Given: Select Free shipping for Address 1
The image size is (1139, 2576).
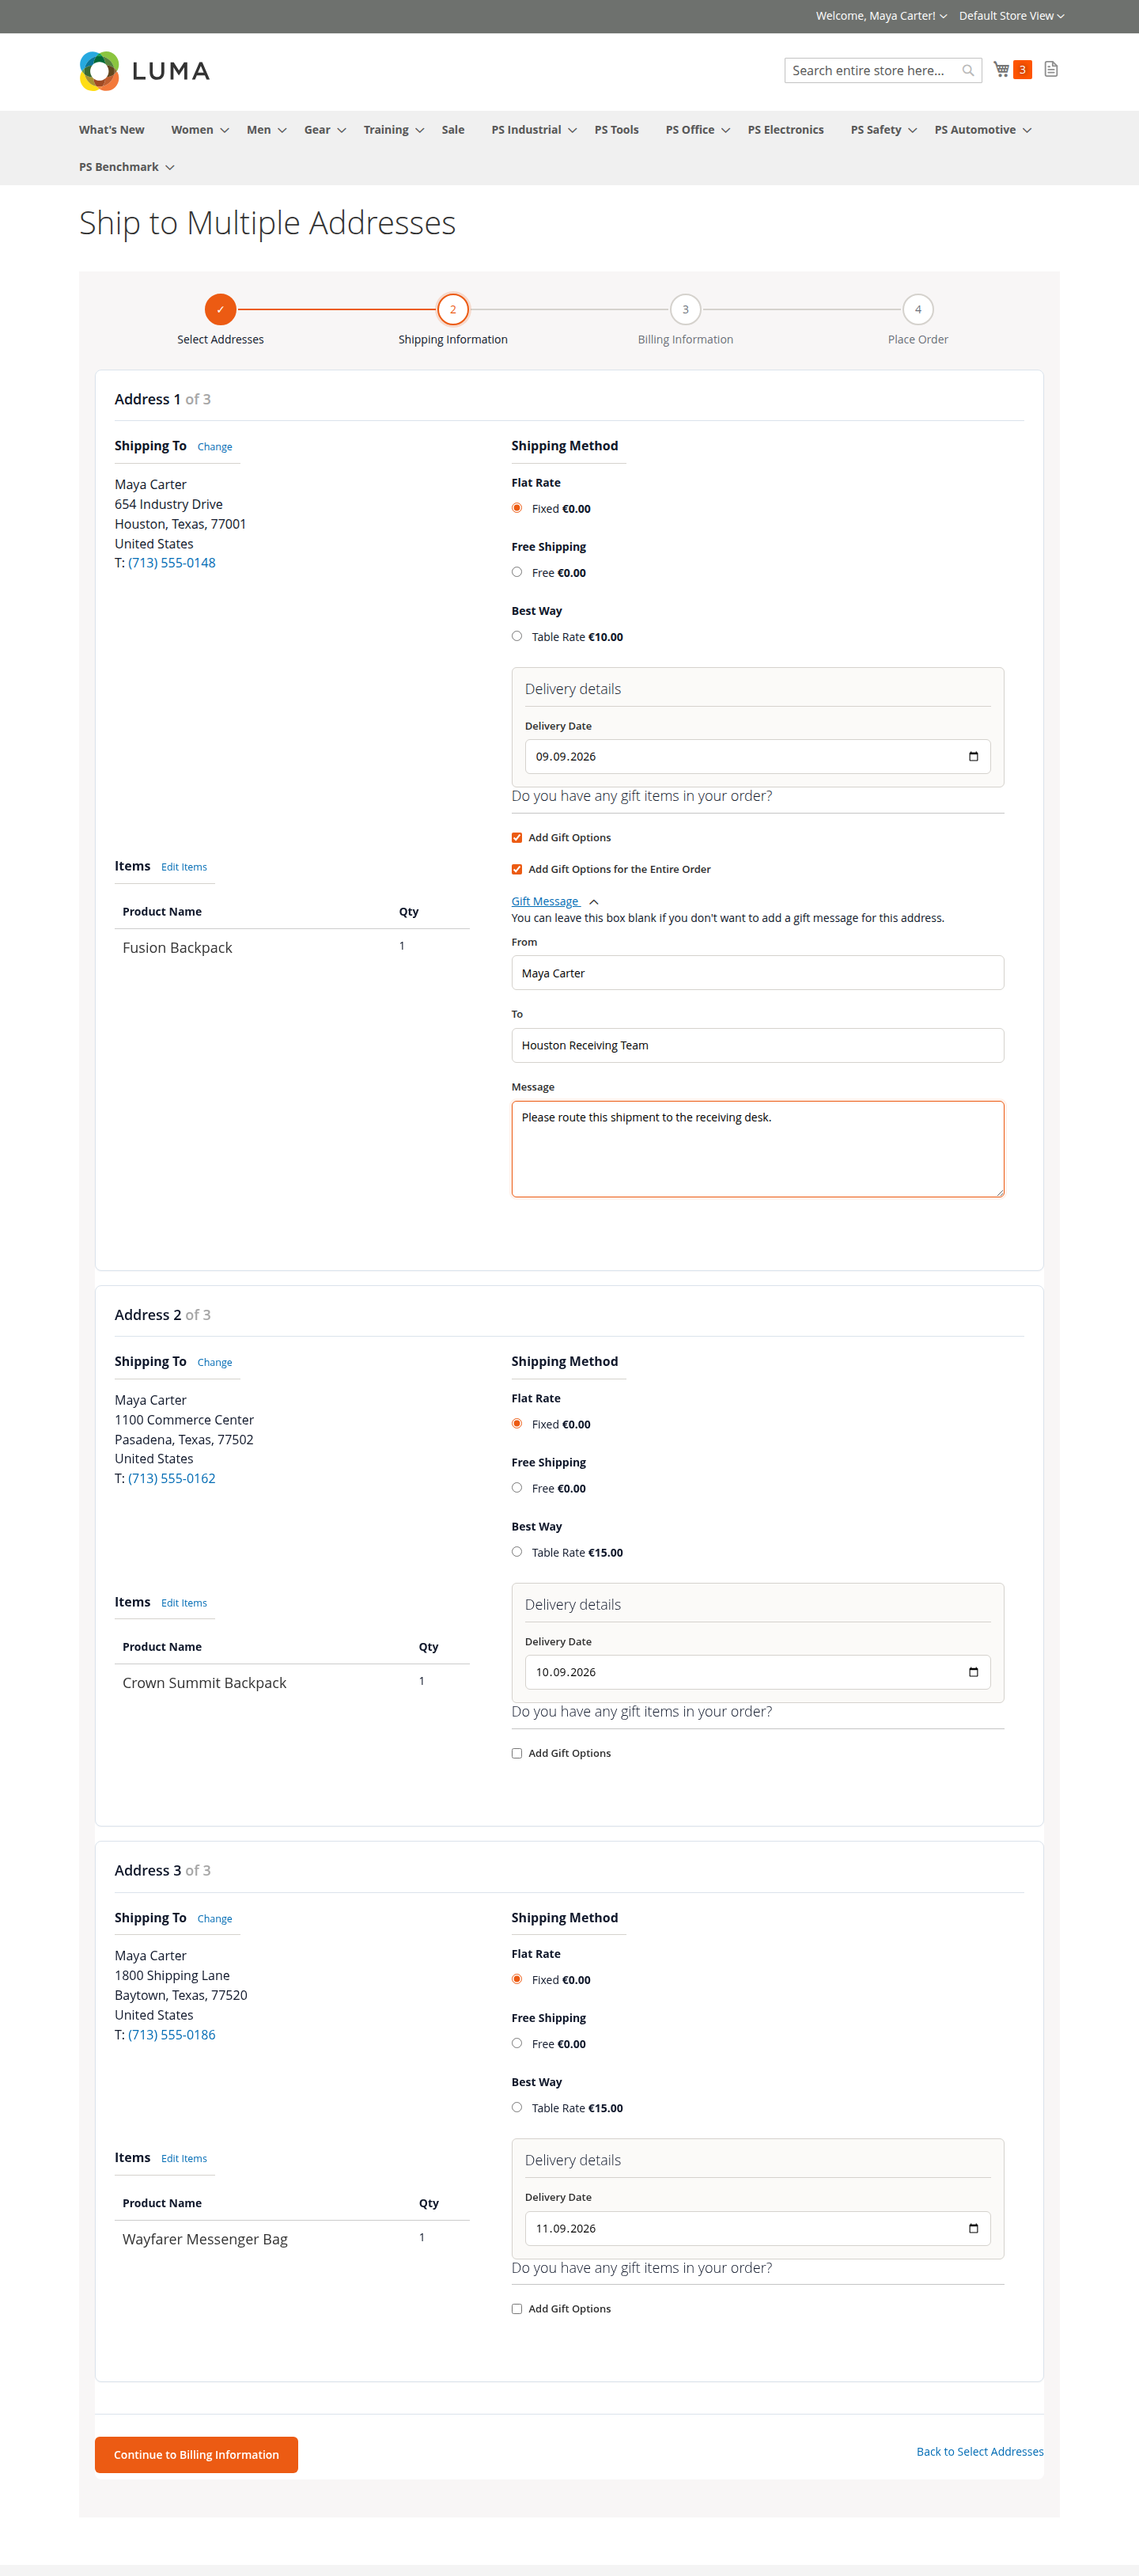Looking at the screenshot, I should [x=517, y=572].
